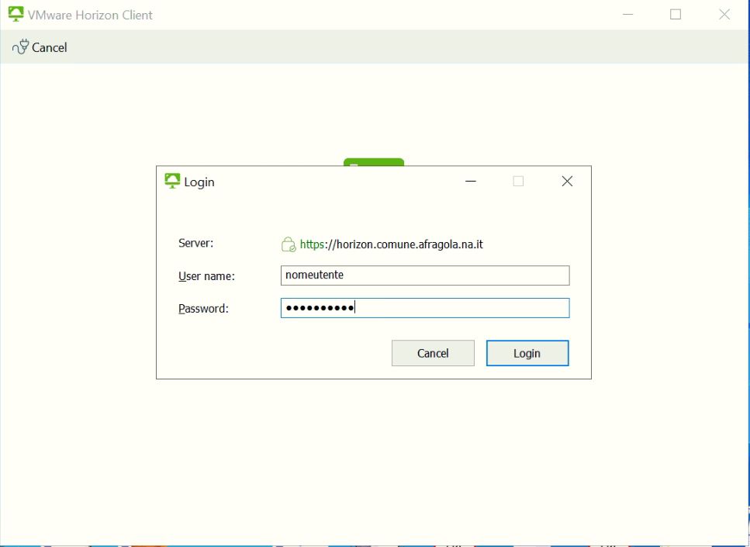750x547 pixels.
Task: Focus the Password input field
Action: coord(425,308)
